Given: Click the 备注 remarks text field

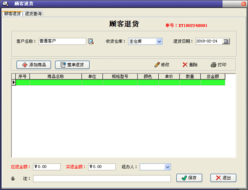Looking at the screenshot, I should coord(102,179).
